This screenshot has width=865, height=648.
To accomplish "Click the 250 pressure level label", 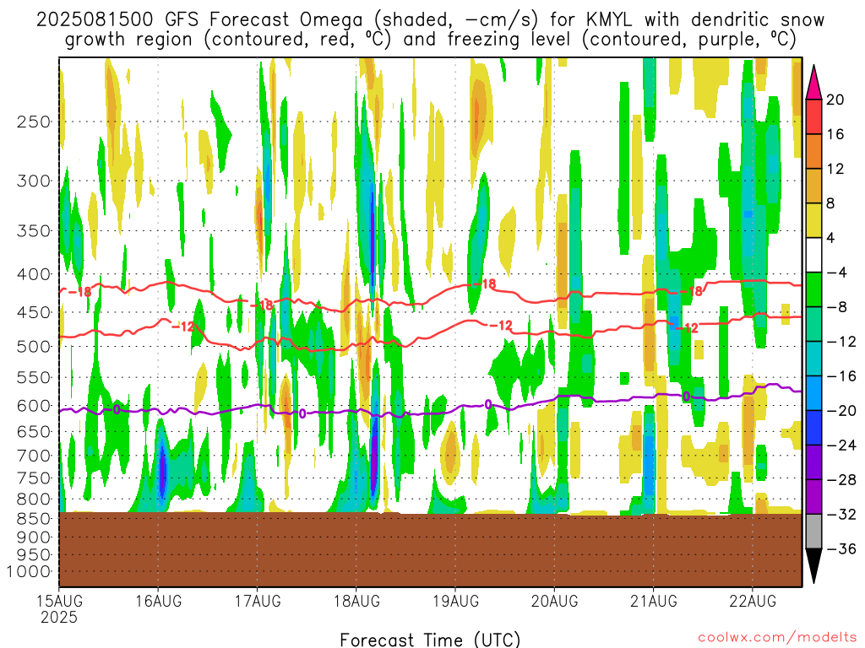I will click(x=34, y=121).
